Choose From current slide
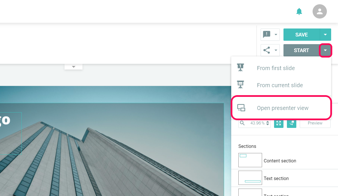 pyautogui.click(x=281, y=85)
